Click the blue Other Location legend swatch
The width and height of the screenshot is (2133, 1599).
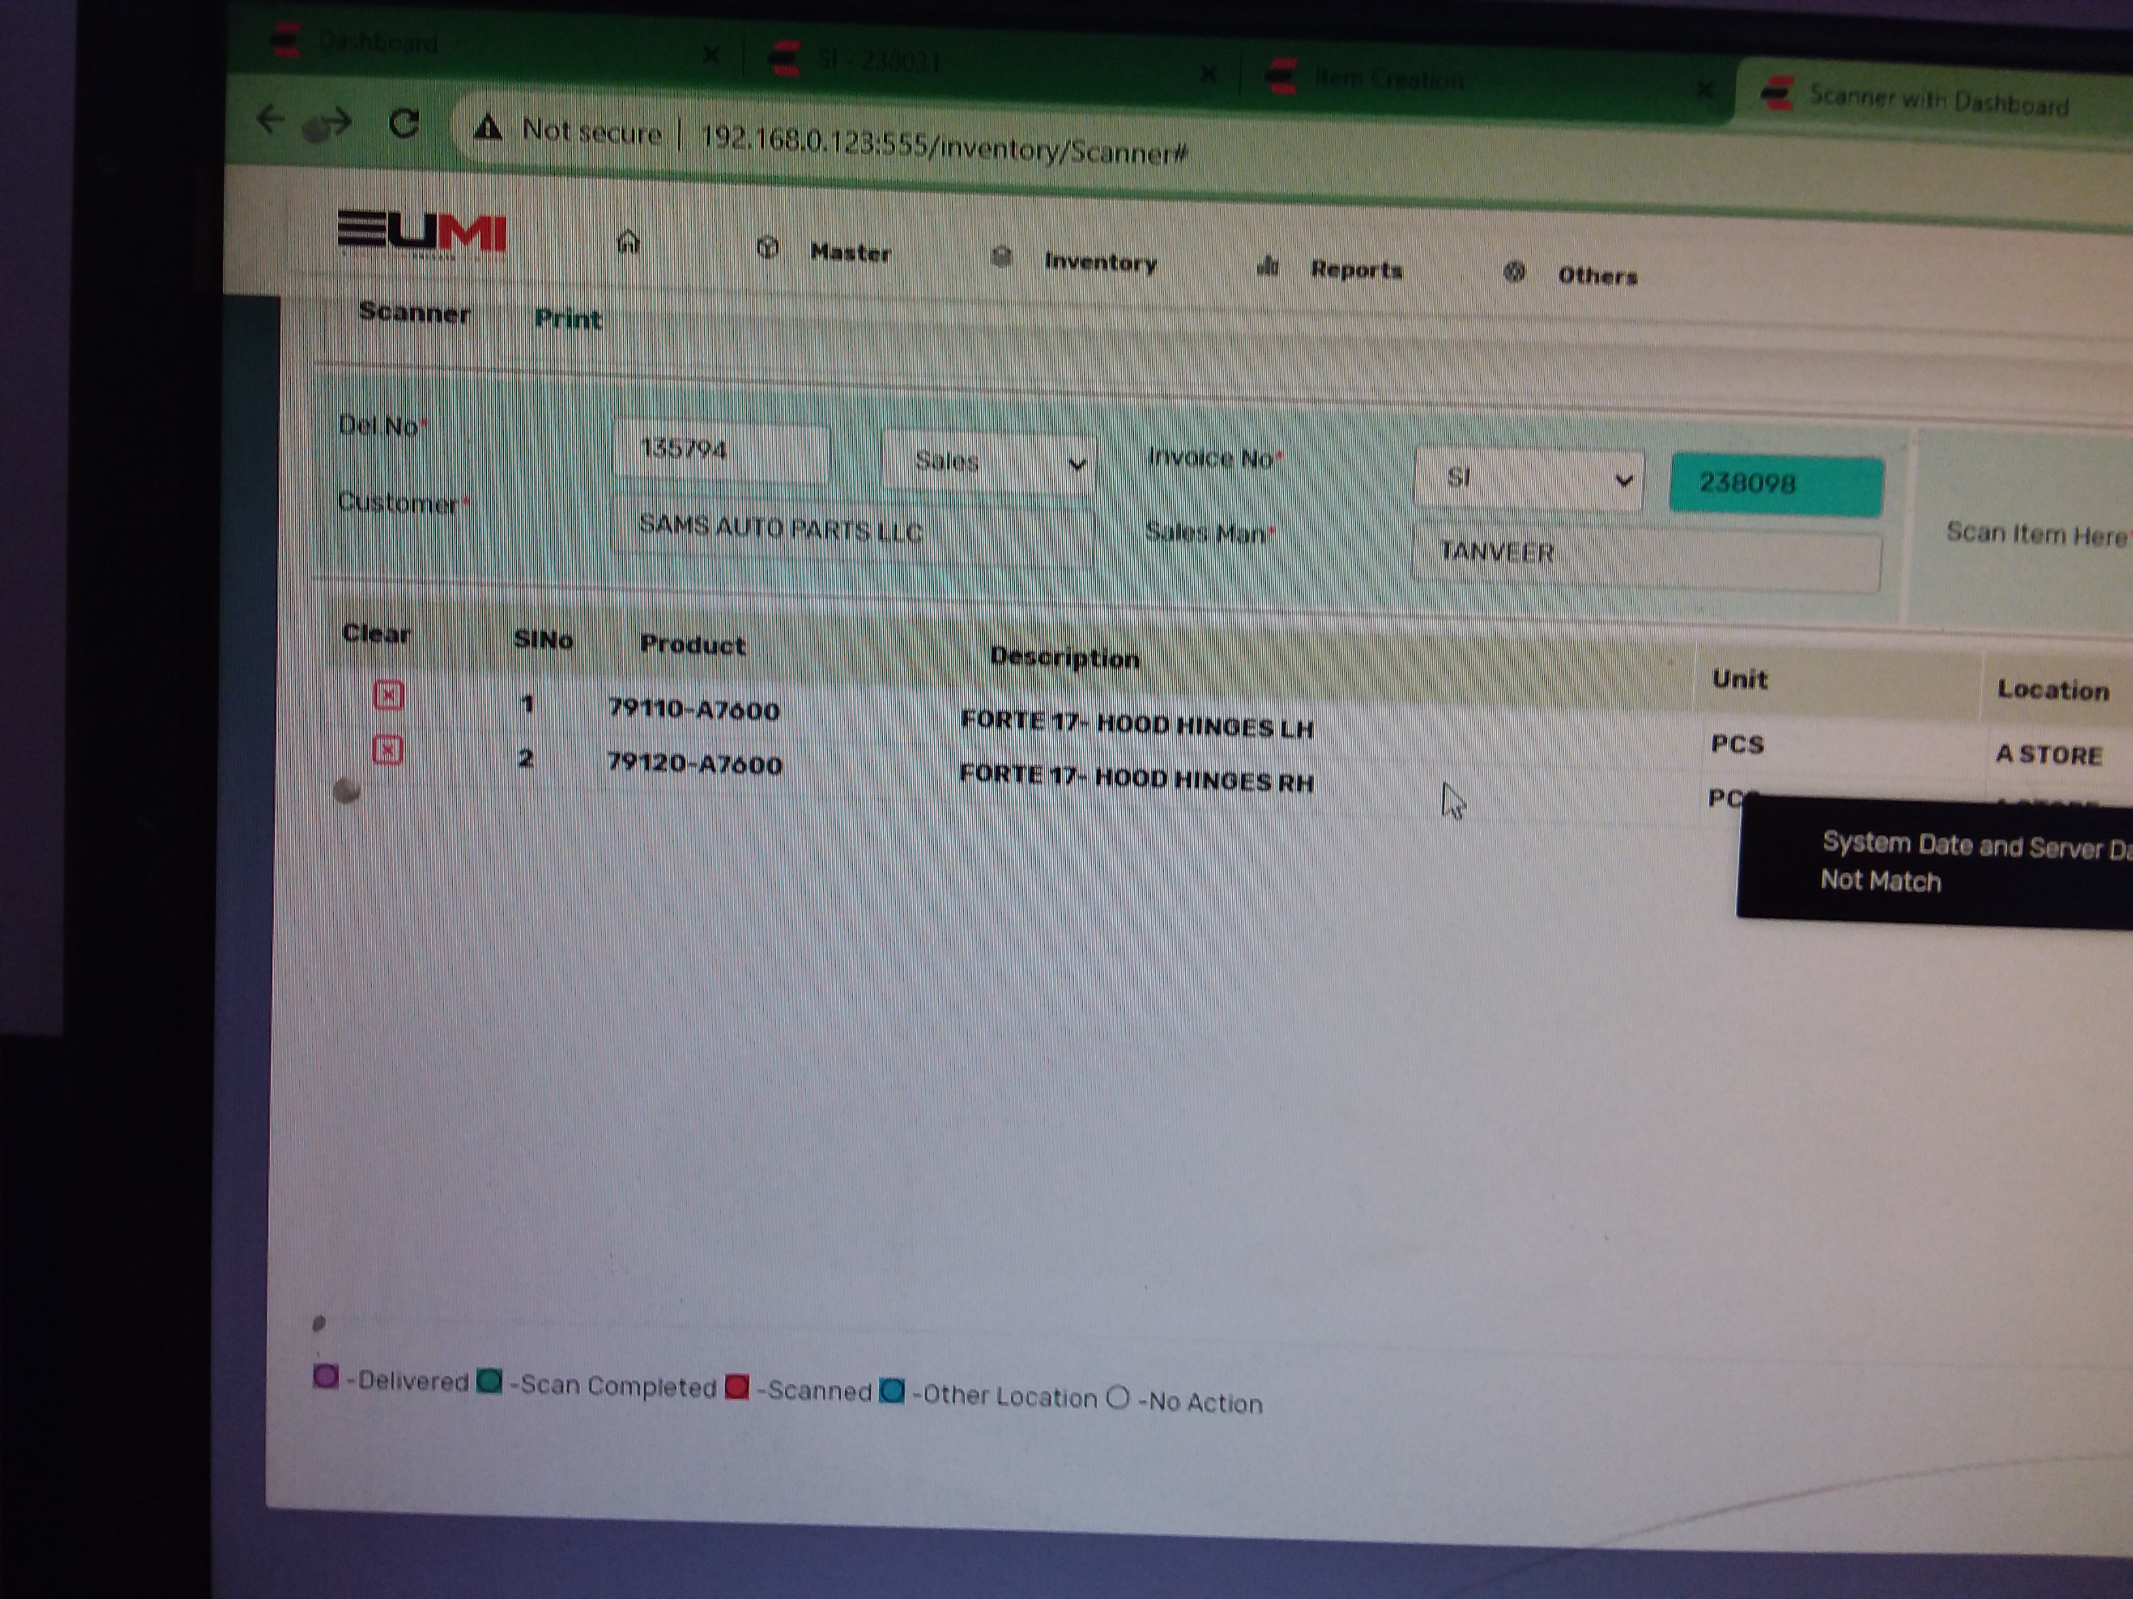892,1392
